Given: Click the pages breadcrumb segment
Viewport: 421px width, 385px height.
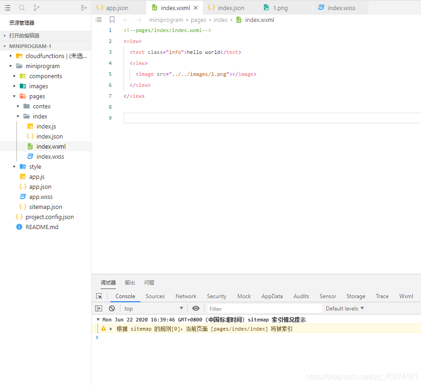Looking at the screenshot, I should coord(199,20).
